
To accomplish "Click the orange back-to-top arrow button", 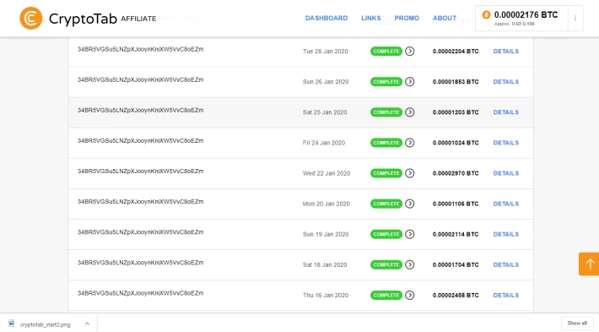I will tap(590, 264).
